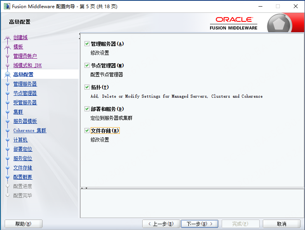
Task: Click the 高级配置 current step marker icon
Action: click(8, 74)
